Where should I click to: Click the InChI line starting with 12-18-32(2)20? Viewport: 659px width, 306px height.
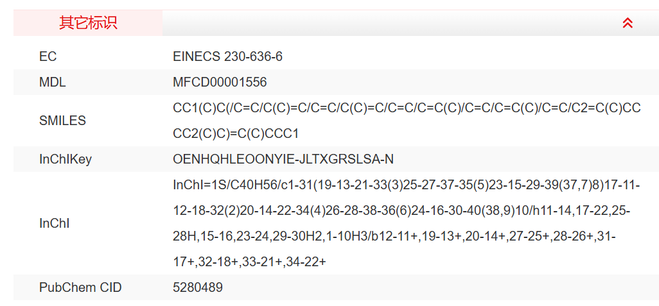click(x=401, y=210)
